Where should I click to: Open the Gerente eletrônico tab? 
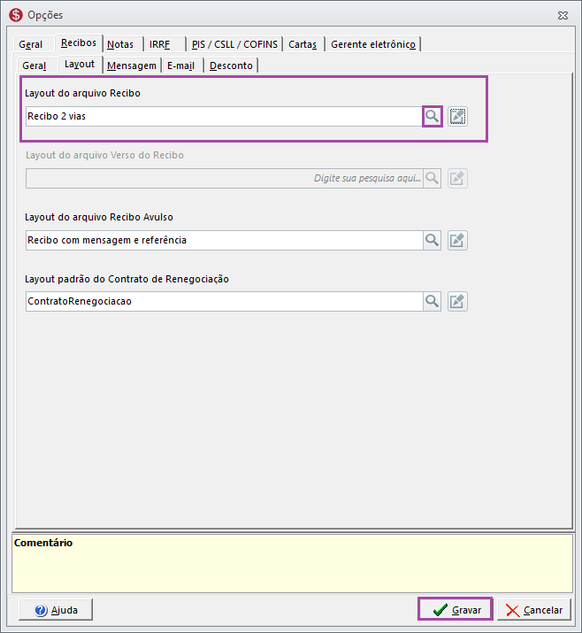[373, 44]
